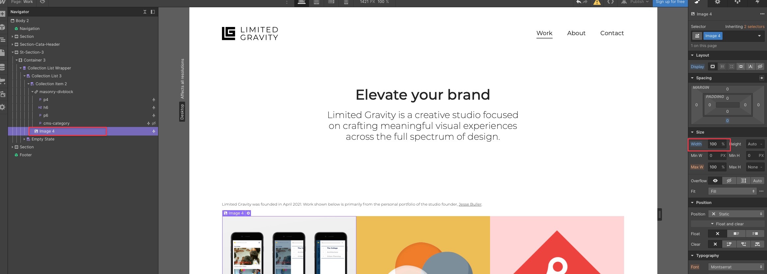Open the About page link
Viewport: 767px width, 274px height.
[576, 33]
